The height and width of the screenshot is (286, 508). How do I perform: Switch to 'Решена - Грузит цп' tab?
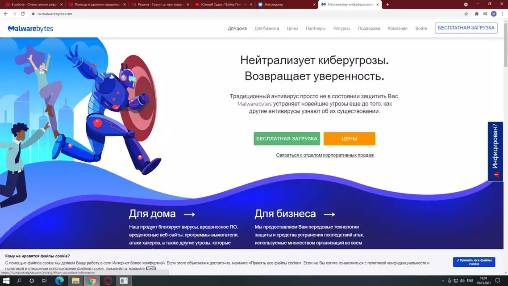pyautogui.click(x=159, y=4)
